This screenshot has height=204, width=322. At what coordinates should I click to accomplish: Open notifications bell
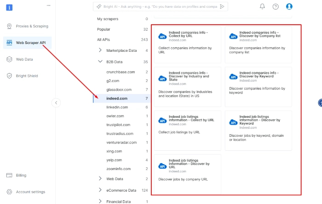coord(262,6)
